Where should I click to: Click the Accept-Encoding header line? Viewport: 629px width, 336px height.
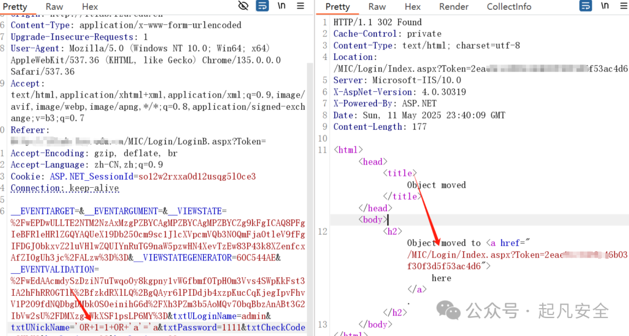94,153
